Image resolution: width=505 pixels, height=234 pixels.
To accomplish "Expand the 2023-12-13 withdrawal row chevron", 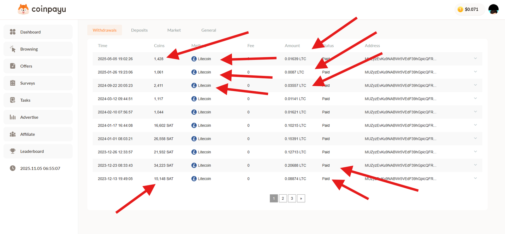I will coord(475,179).
